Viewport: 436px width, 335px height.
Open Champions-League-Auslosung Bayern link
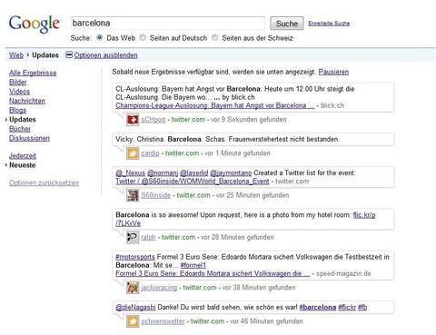(x=215, y=105)
